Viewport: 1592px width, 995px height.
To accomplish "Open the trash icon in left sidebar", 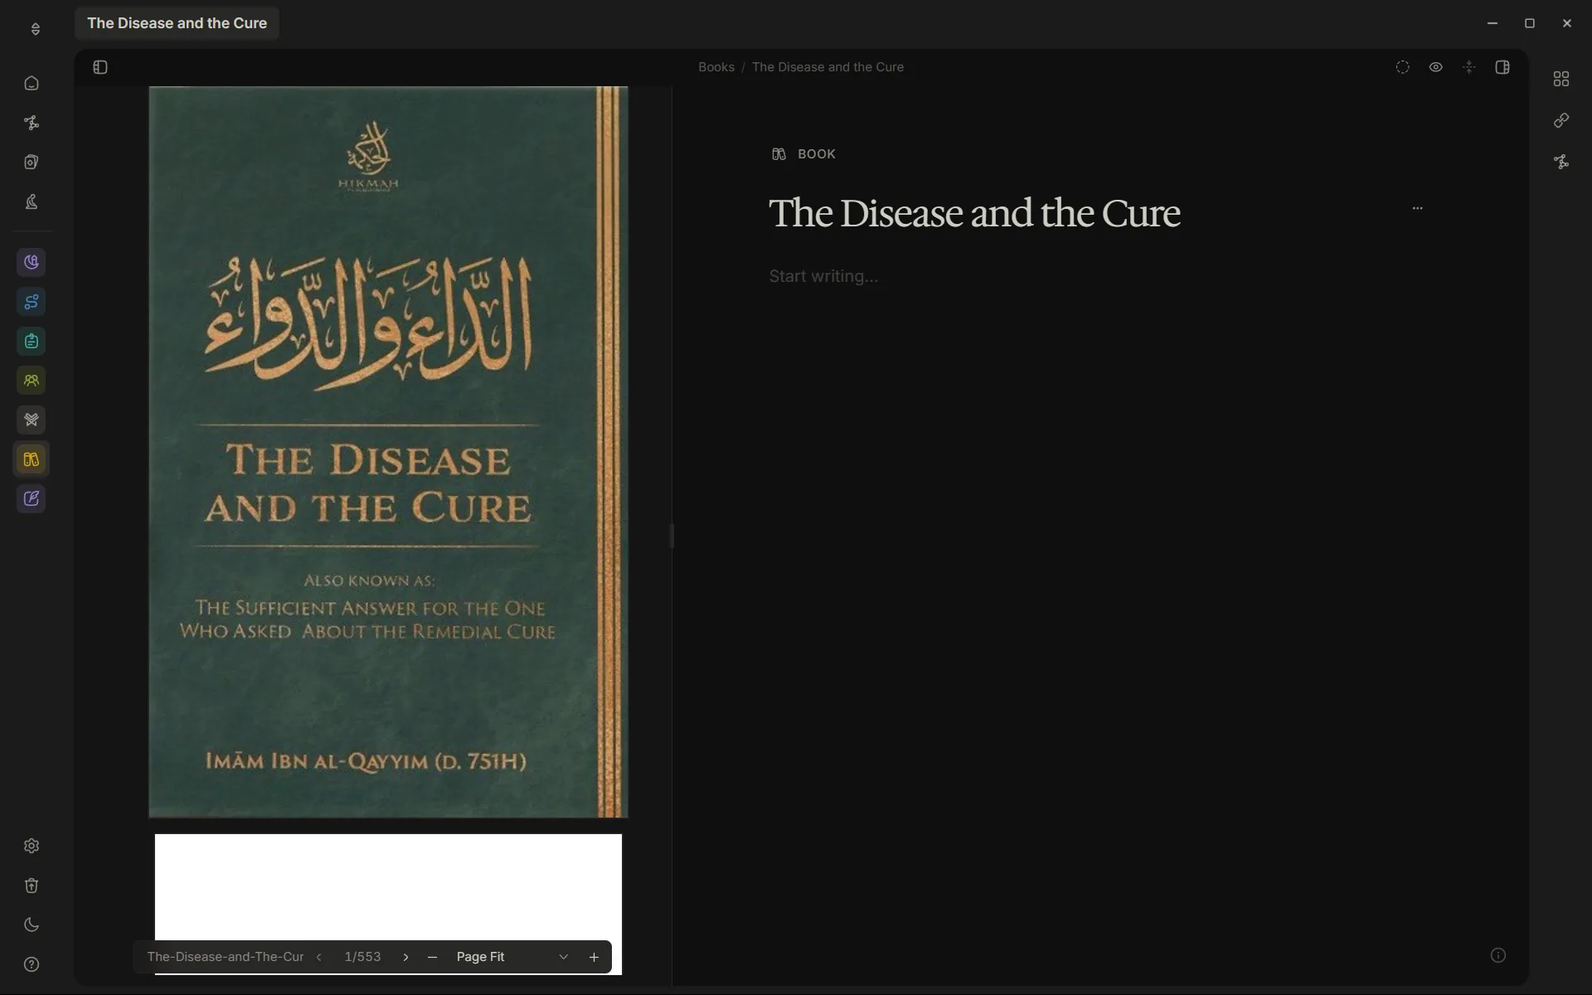I will (32, 886).
